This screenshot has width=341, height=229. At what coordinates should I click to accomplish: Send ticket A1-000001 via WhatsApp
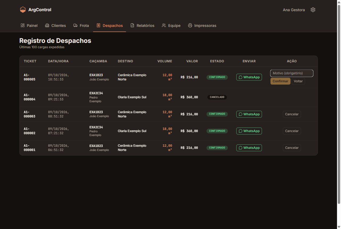pos(249,148)
